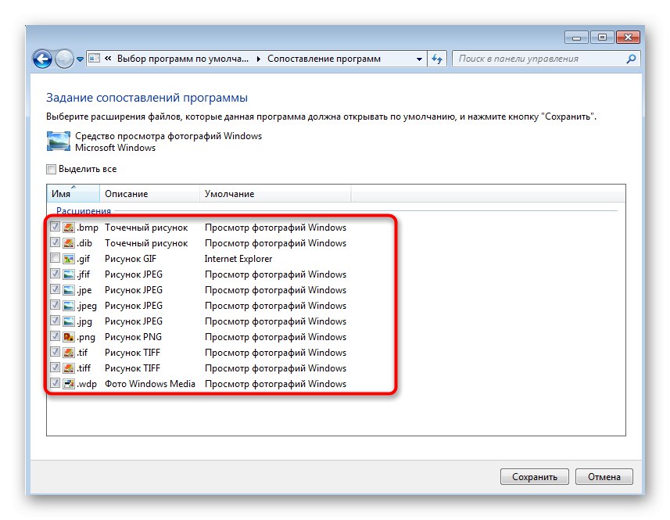Click the 'Сохранить' button
Screen dimensions: 670x520
click(535, 476)
